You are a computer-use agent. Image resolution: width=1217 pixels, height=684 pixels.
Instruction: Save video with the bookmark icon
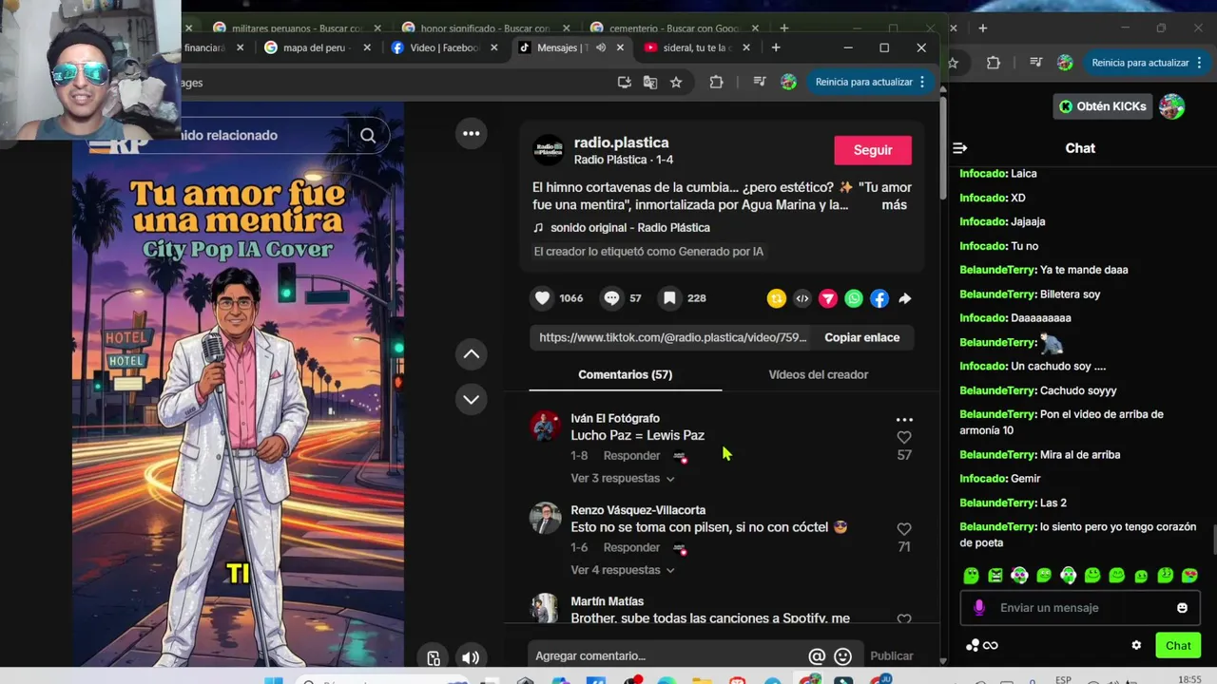(669, 298)
